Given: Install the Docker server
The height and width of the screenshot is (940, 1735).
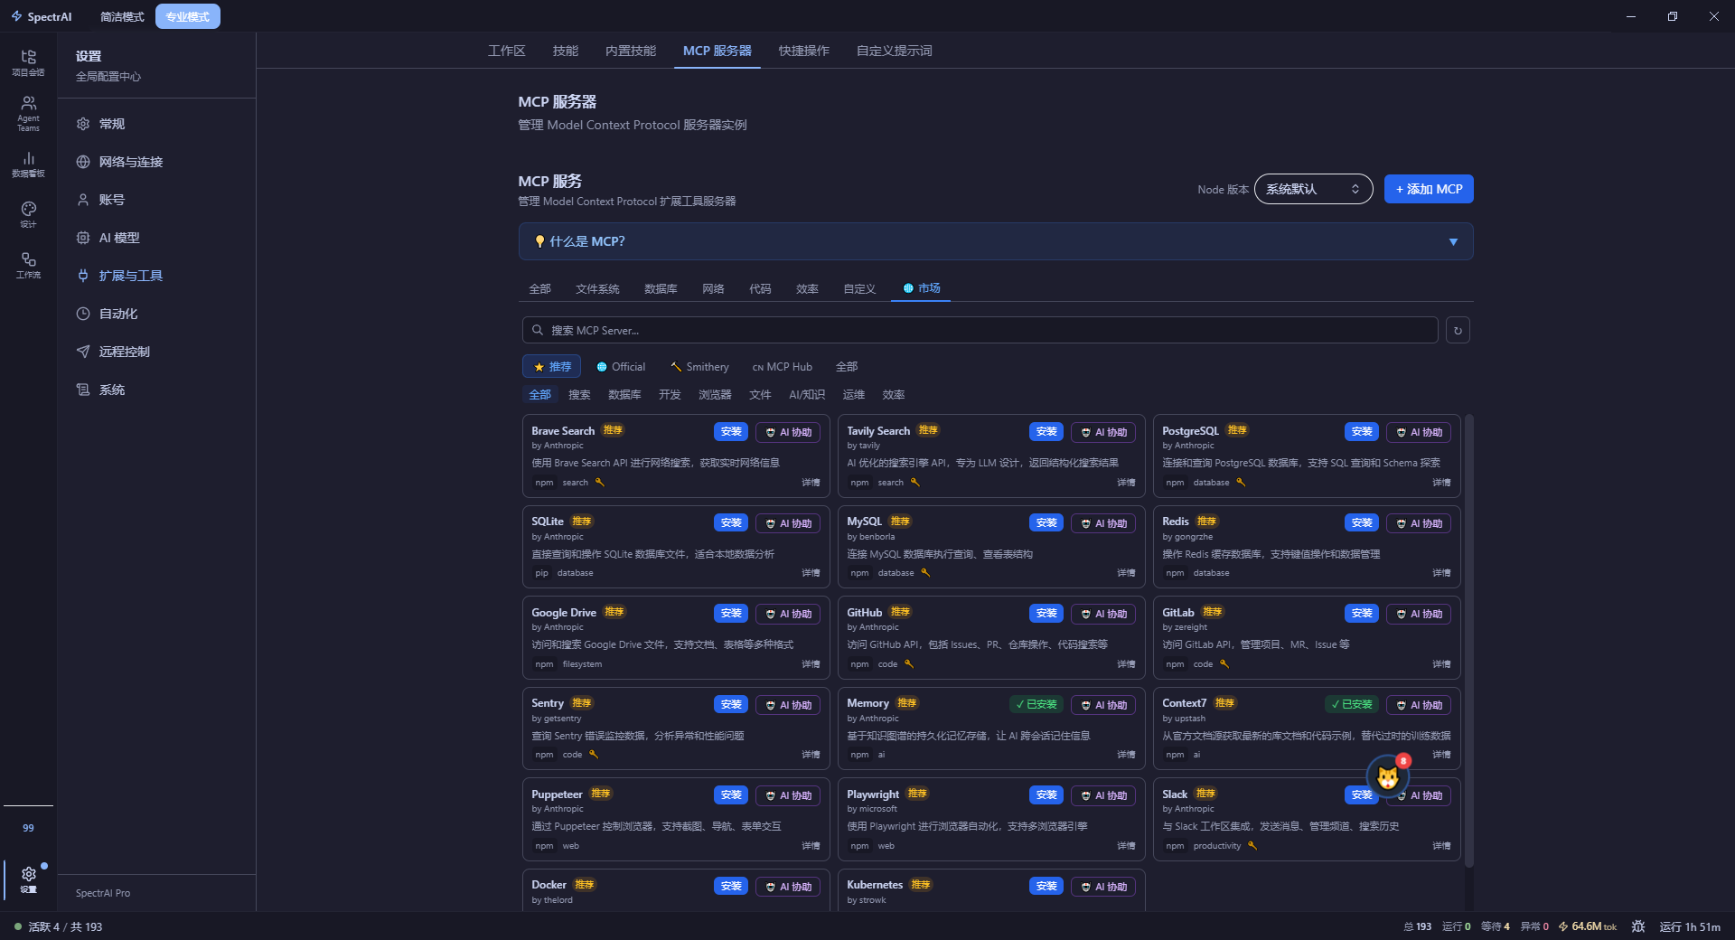Looking at the screenshot, I should tap(731, 887).
